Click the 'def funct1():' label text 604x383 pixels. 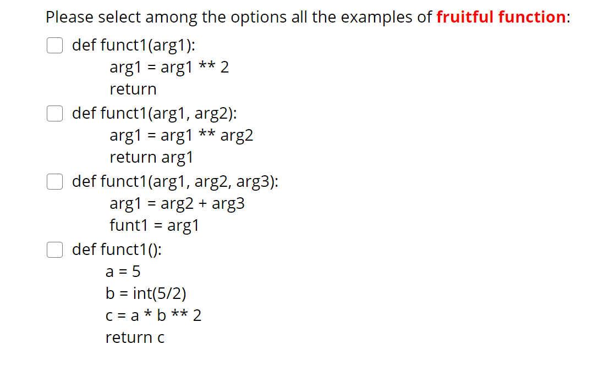[117, 249]
